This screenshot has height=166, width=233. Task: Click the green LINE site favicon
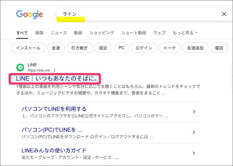(20, 67)
